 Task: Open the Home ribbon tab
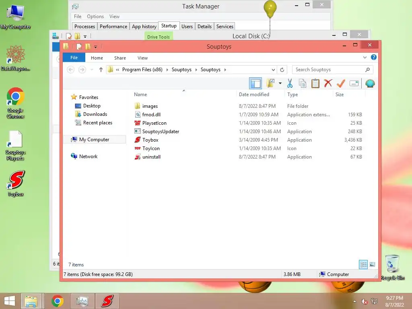(97, 58)
